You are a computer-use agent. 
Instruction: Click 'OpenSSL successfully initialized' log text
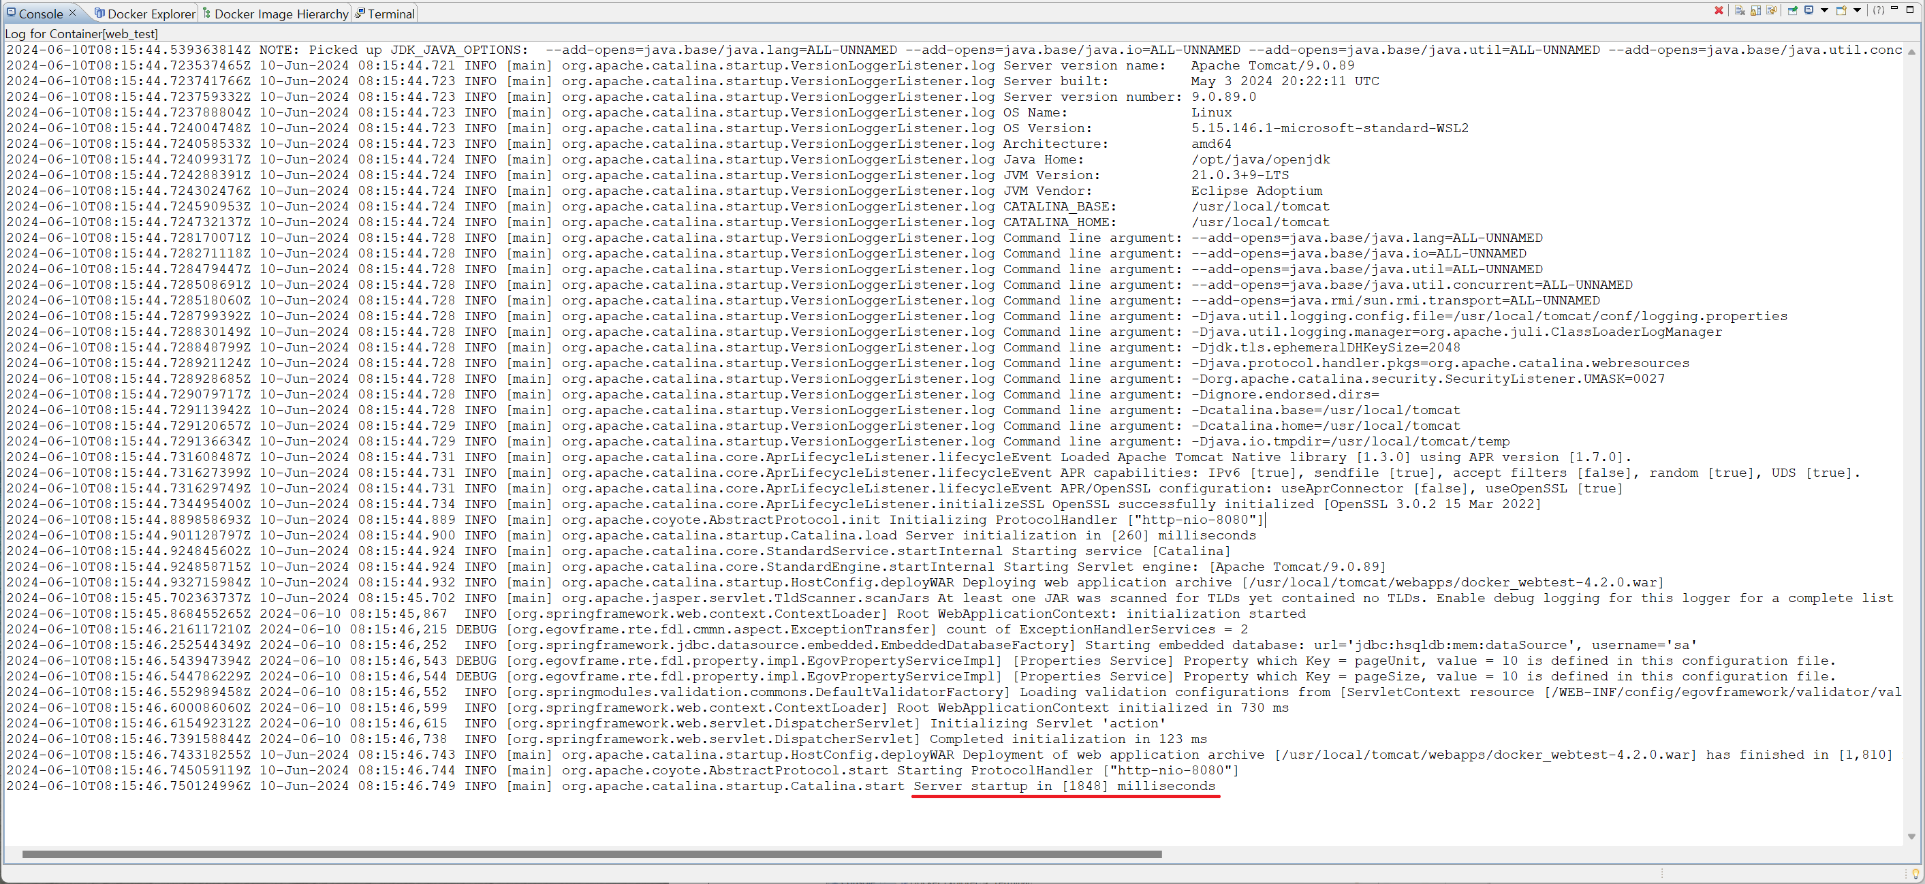[x=1183, y=505]
